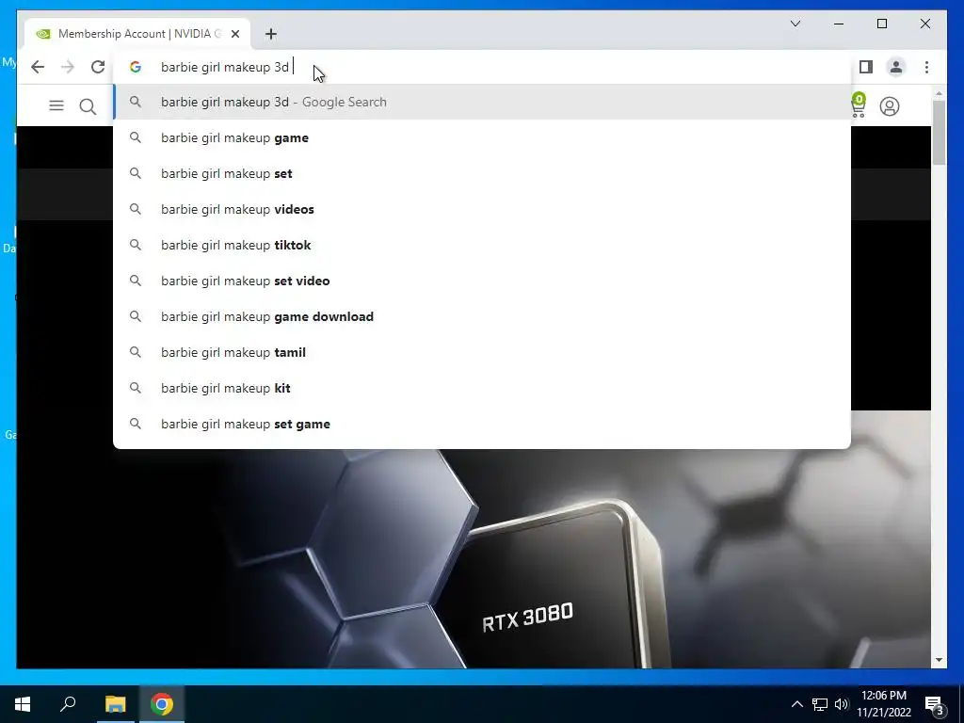Open the volume speaker tray icon

click(842, 704)
